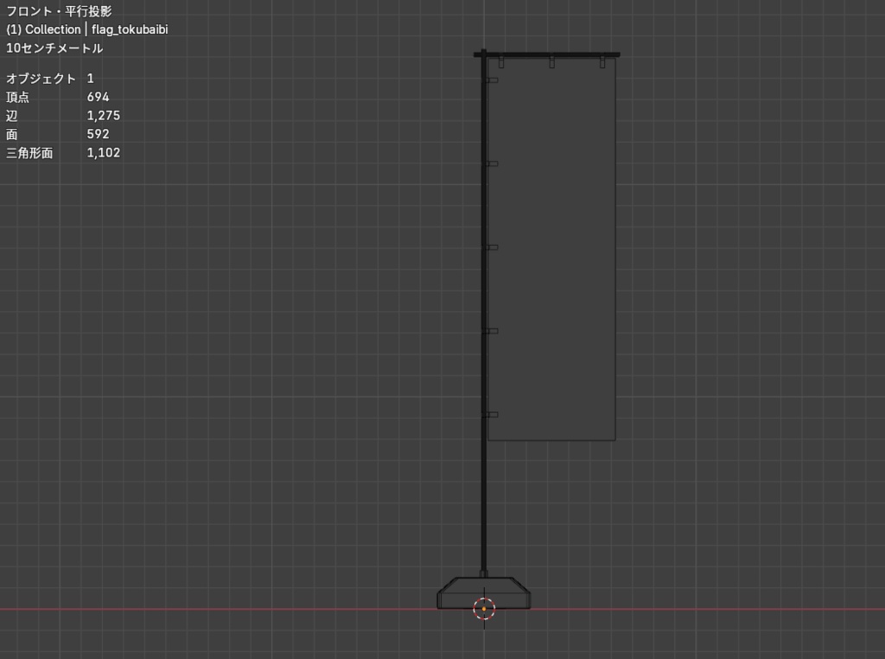885x659 pixels.
Task: Click the '面' statistics label
Action: tap(12, 134)
